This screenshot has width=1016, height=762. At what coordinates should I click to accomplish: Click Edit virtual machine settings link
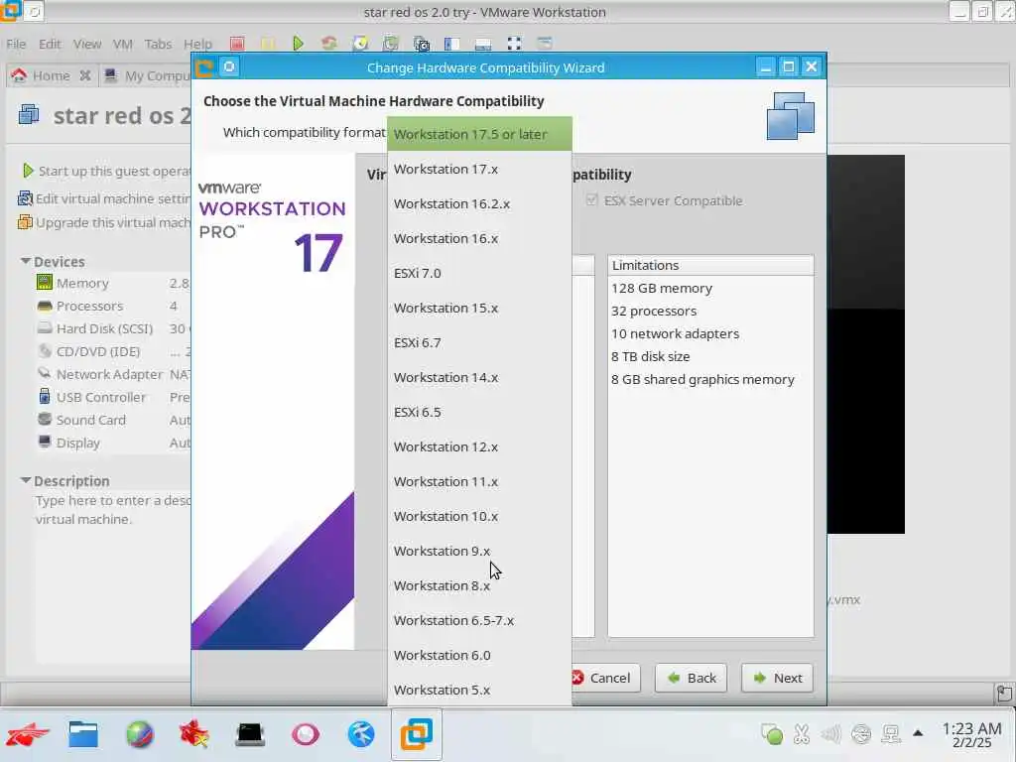click(x=105, y=198)
